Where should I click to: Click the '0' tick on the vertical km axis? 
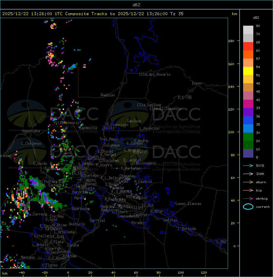(x=234, y=246)
